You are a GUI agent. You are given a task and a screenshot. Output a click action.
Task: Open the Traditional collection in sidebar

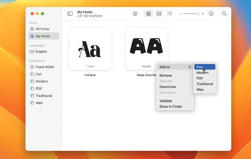pyautogui.click(x=43, y=96)
